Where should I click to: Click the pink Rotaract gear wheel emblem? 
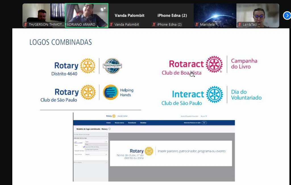coord(214,64)
